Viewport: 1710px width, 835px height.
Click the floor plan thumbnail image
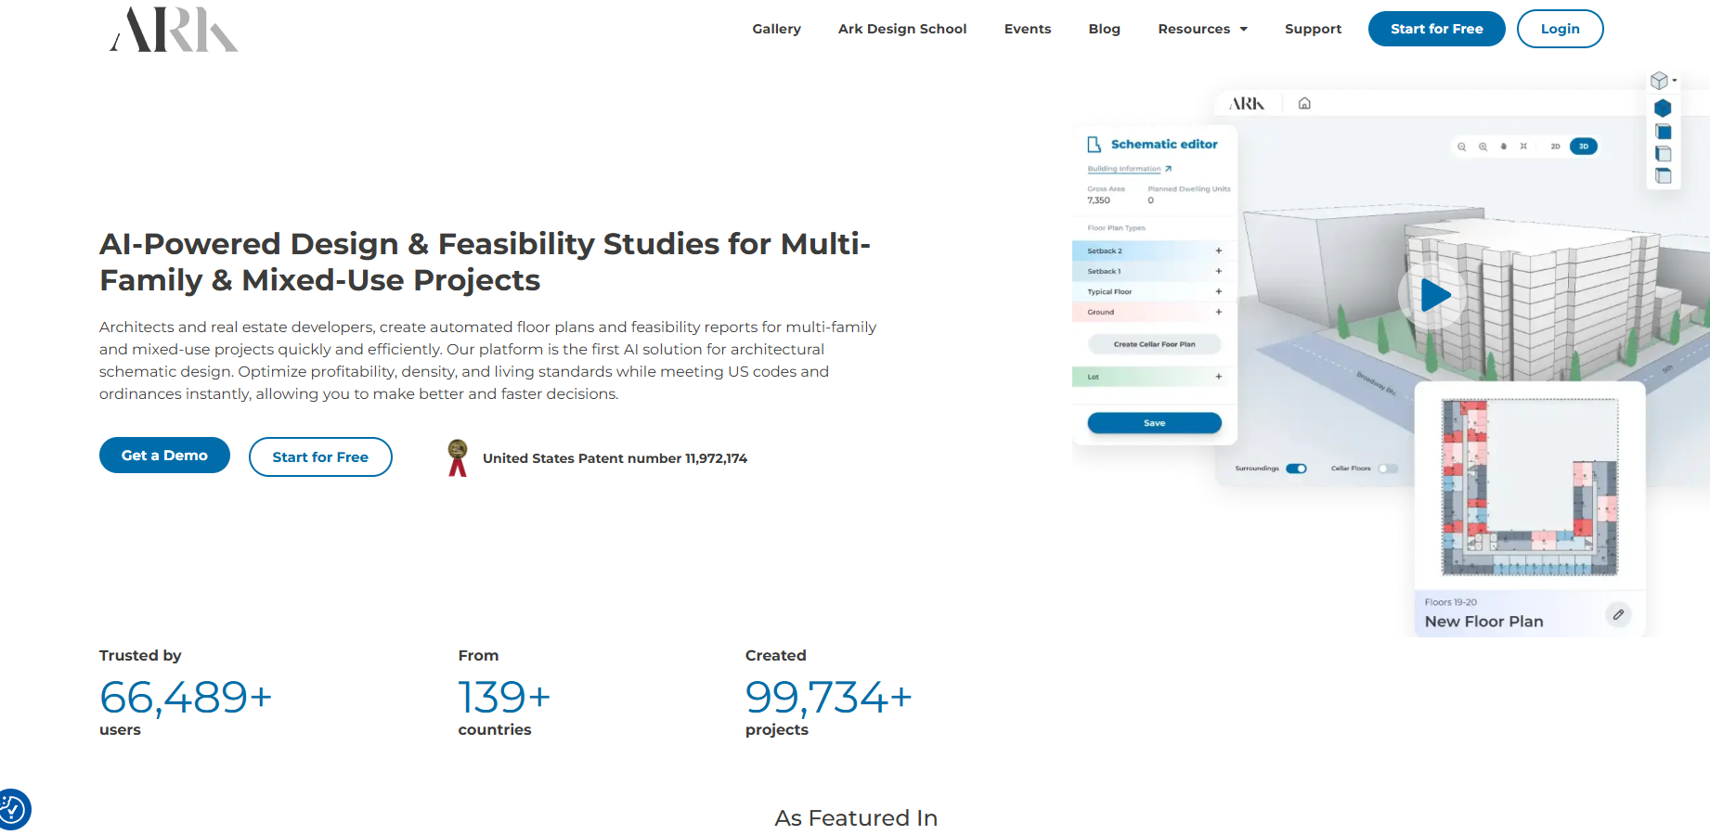pyautogui.click(x=1529, y=487)
